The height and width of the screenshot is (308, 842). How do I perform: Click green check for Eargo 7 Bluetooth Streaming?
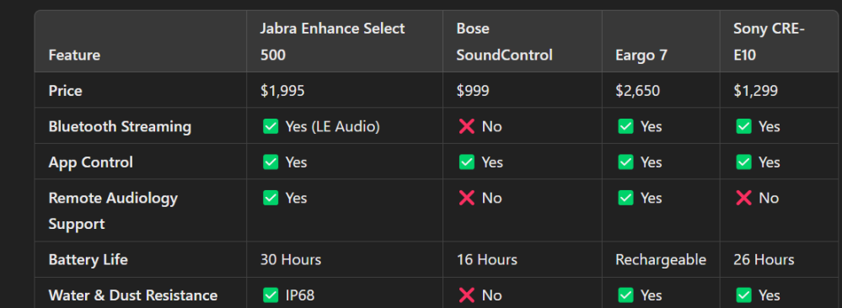click(625, 126)
